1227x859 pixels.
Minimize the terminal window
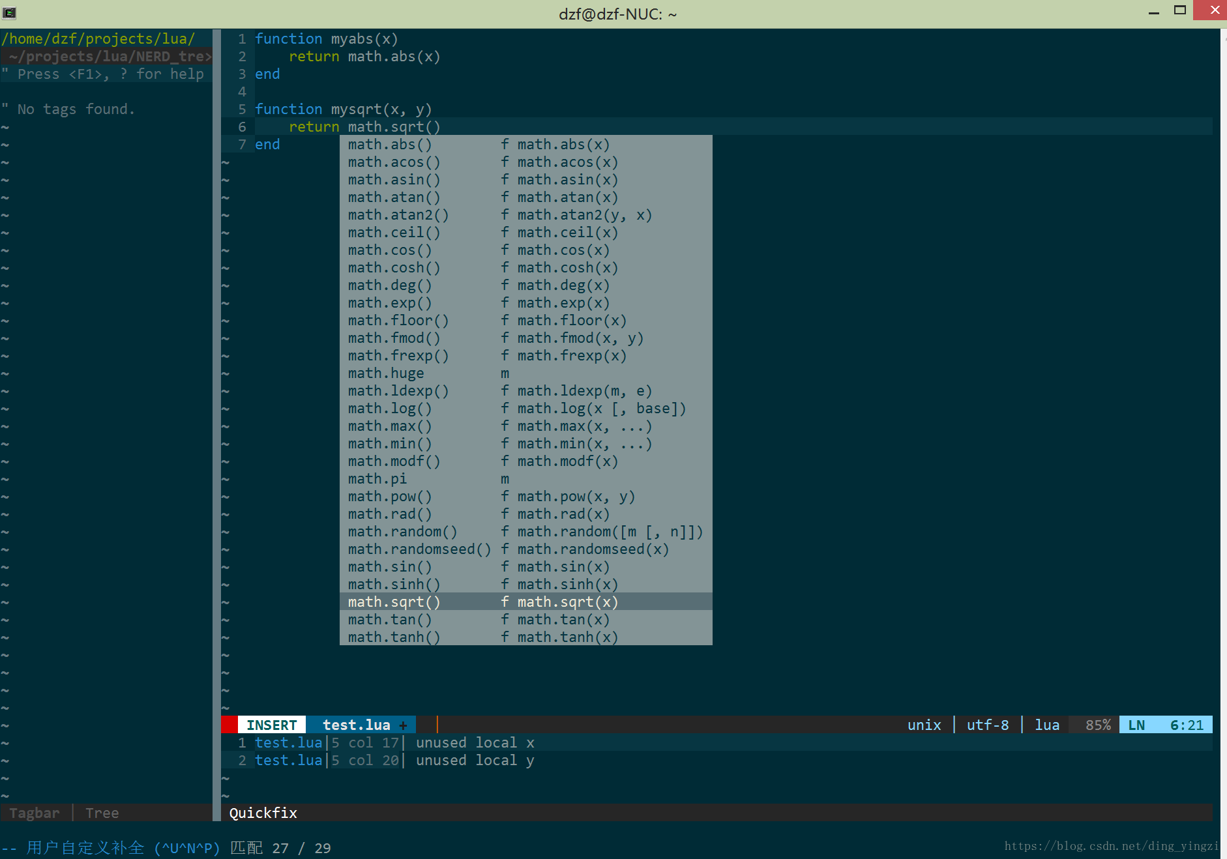[x=1154, y=11]
